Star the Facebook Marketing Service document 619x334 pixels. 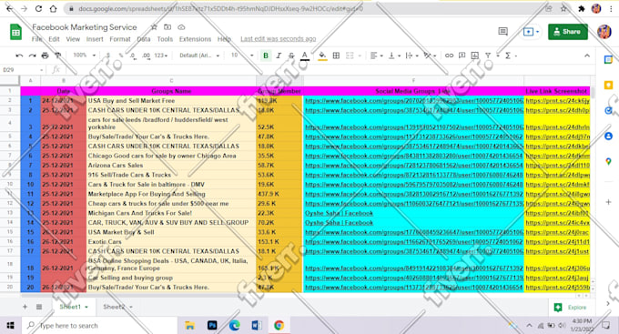[x=154, y=26]
